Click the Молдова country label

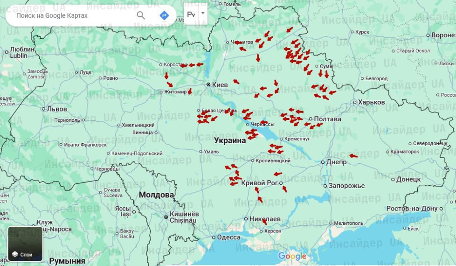(156, 195)
